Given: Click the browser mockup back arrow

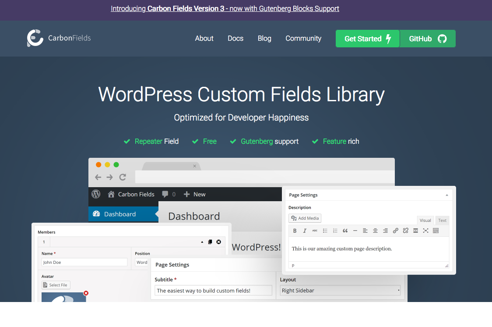Looking at the screenshot, I should click(x=98, y=177).
